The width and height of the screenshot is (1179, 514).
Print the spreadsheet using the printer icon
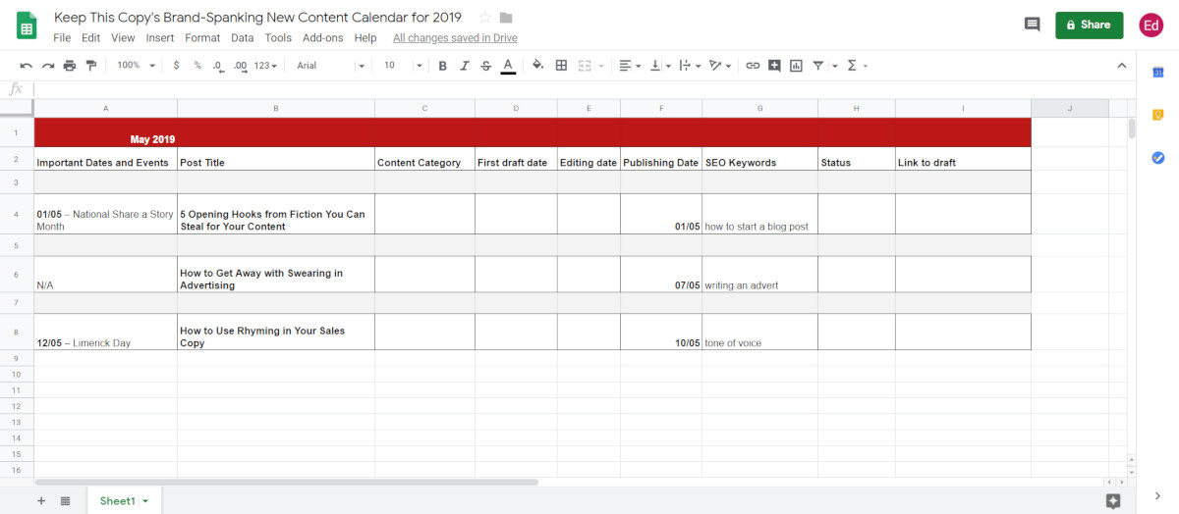pos(69,65)
